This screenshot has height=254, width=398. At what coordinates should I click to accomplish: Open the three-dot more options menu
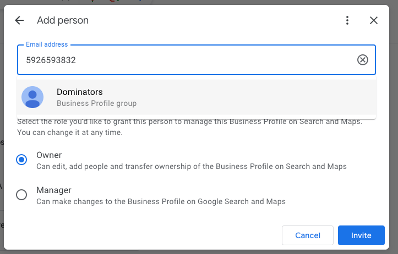pyautogui.click(x=347, y=20)
